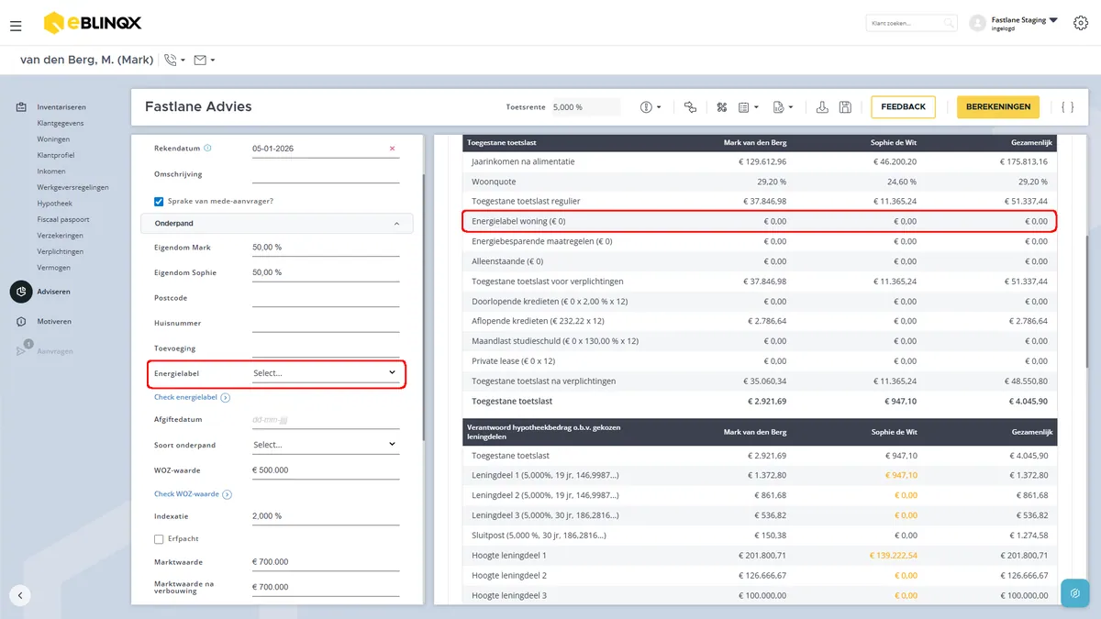Click the arrow icon next to Check energielabel
This screenshot has height=619, width=1101.
(x=226, y=398)
